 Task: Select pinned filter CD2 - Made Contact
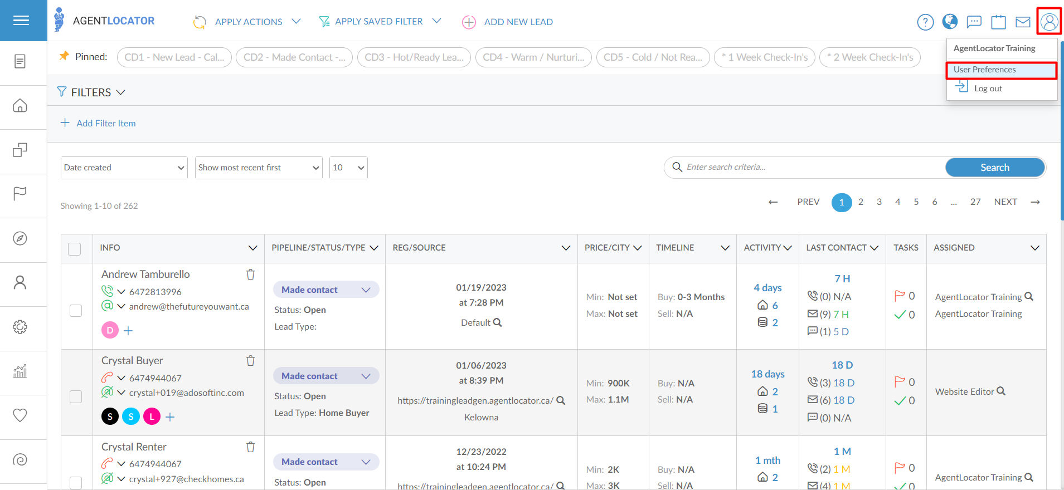(294, 57)
